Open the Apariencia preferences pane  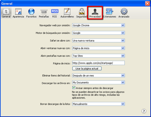point(18,13)
